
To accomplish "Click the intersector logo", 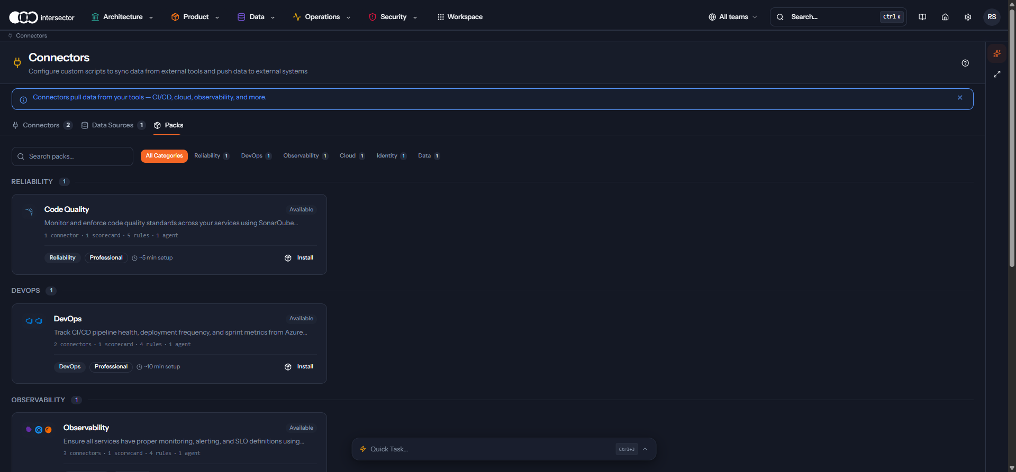I will coord(42,17).
